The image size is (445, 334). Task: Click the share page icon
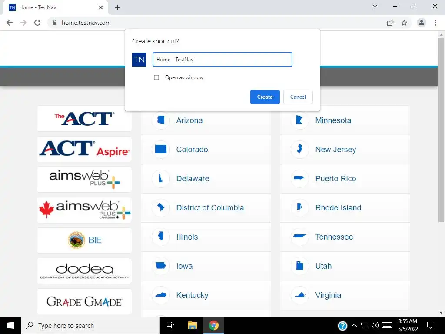pos(390,23)
